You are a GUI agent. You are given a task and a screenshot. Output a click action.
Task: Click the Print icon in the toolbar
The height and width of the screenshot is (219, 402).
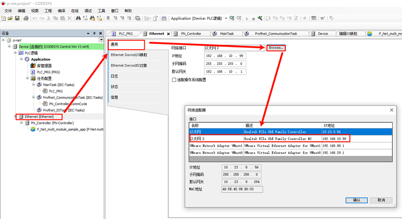pyautogui.click(x=26, y=18)
